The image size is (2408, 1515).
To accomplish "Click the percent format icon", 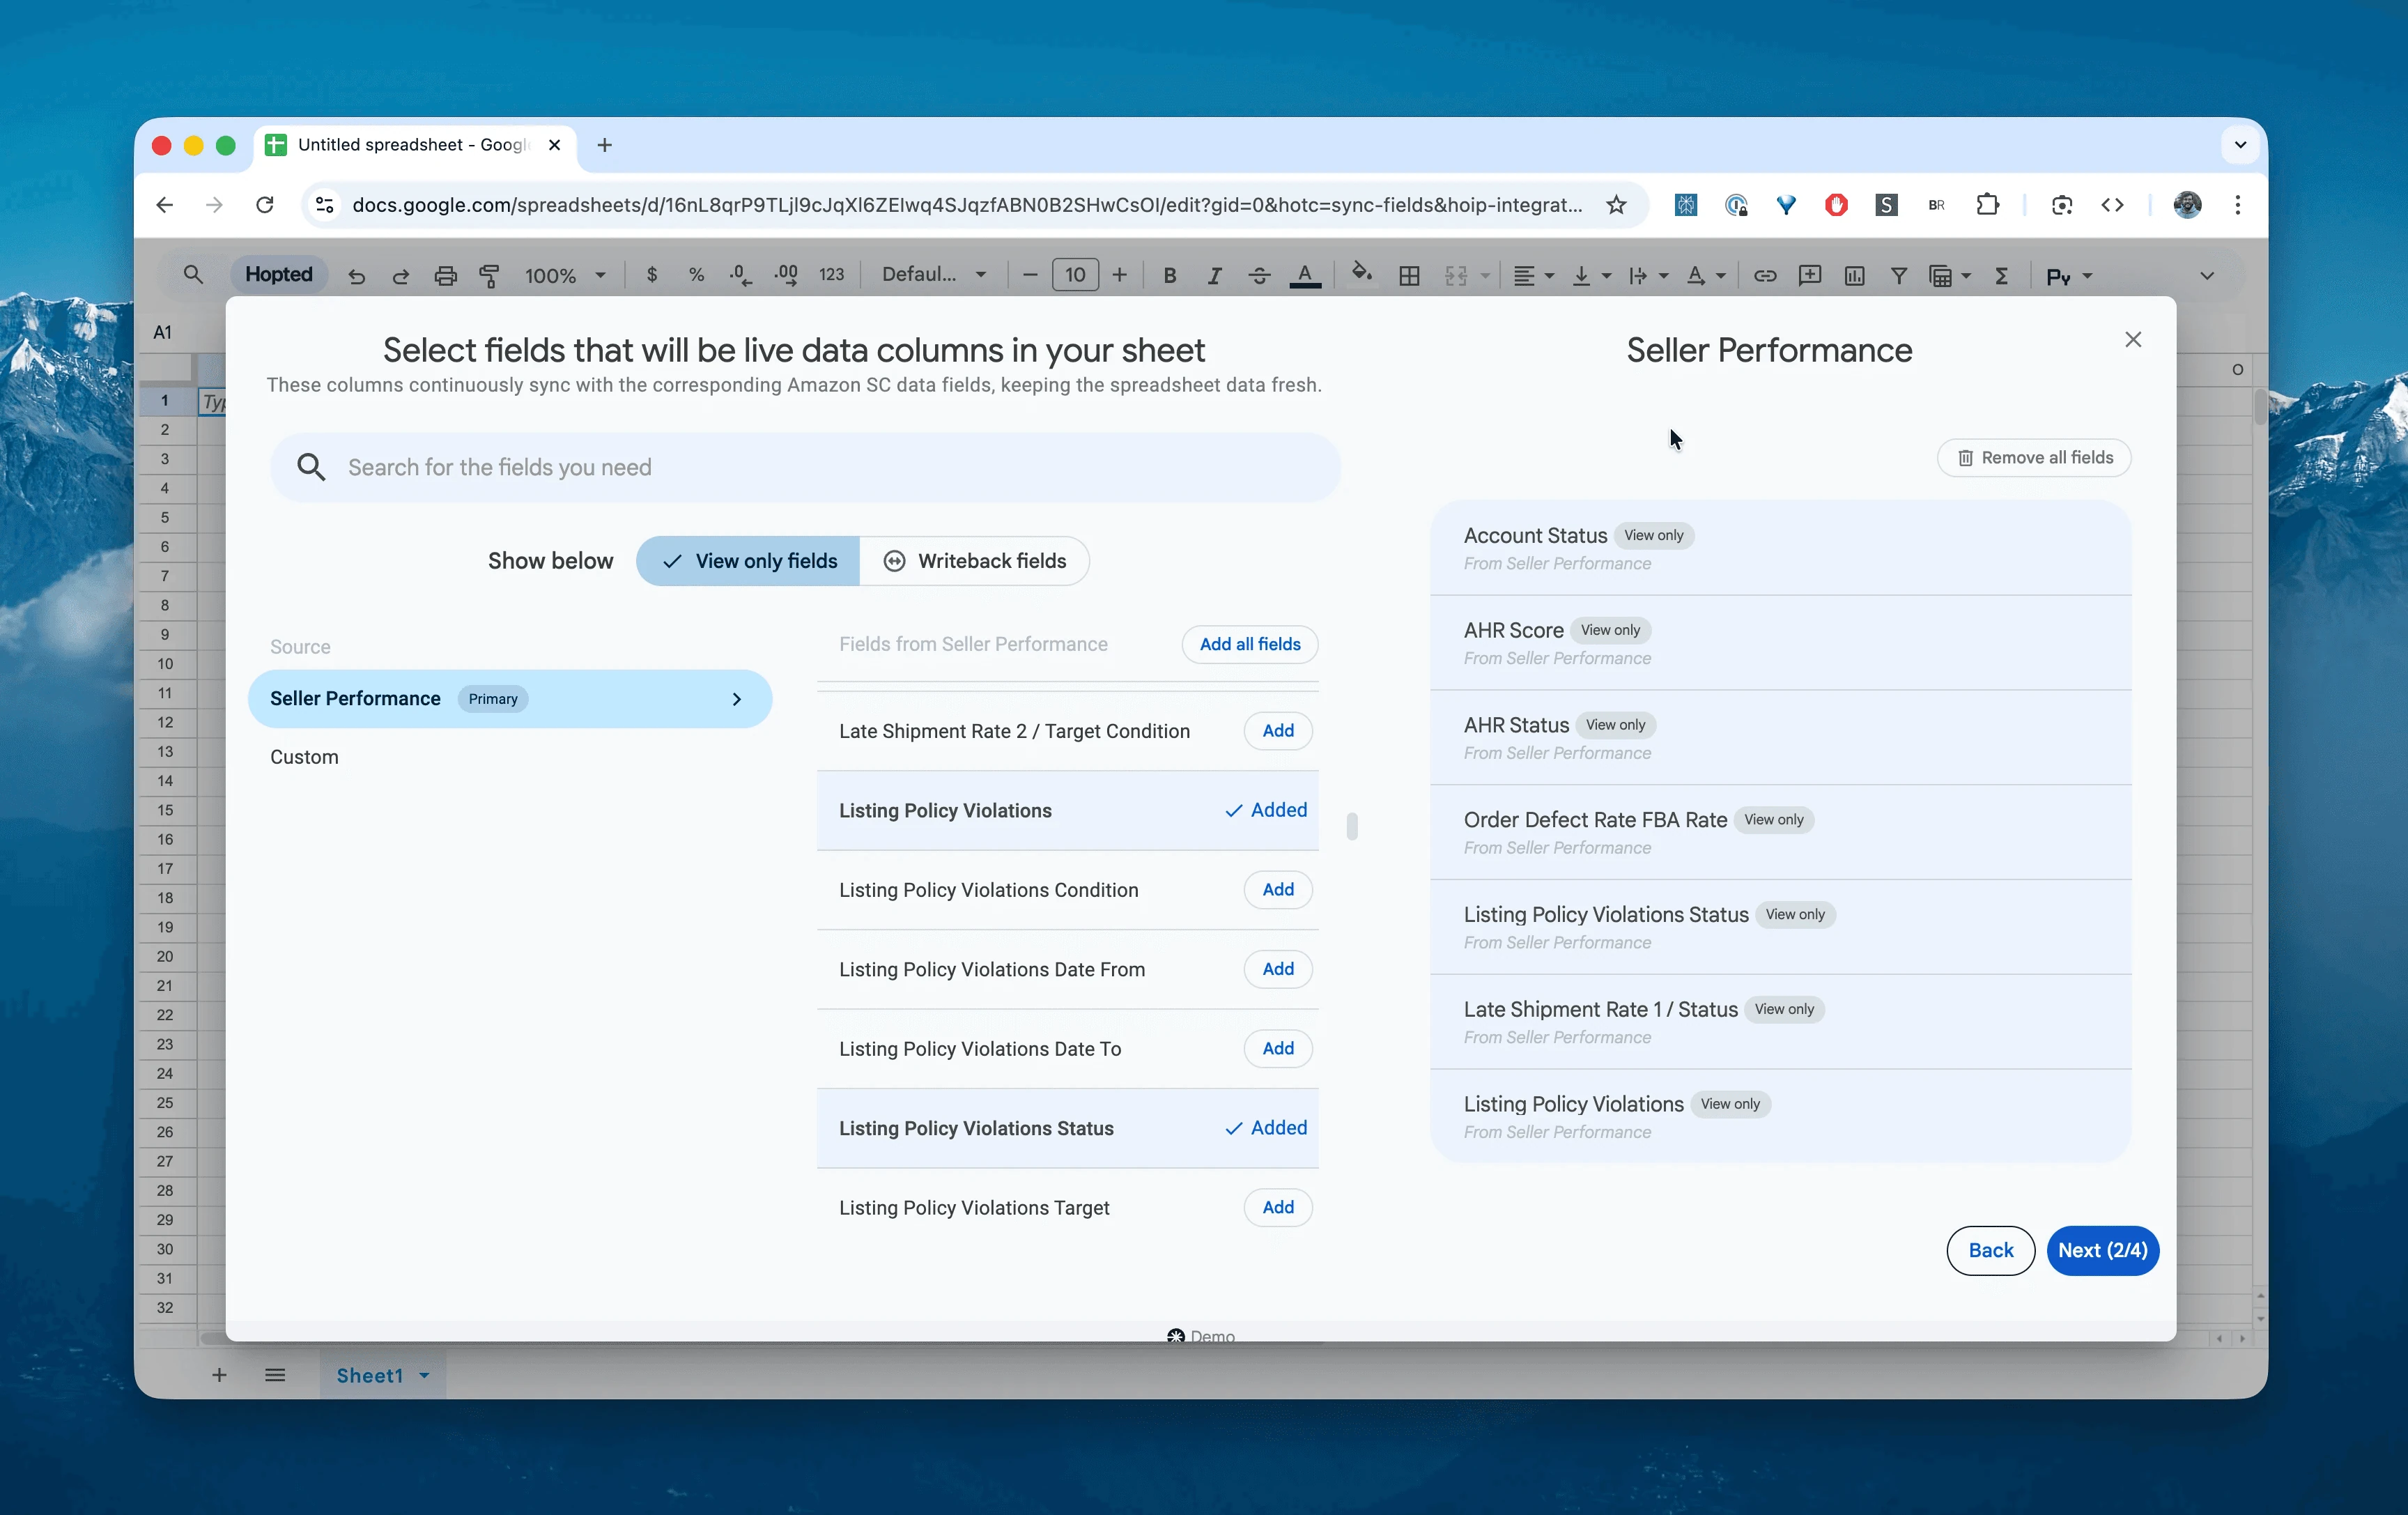I will click(696, 275).
